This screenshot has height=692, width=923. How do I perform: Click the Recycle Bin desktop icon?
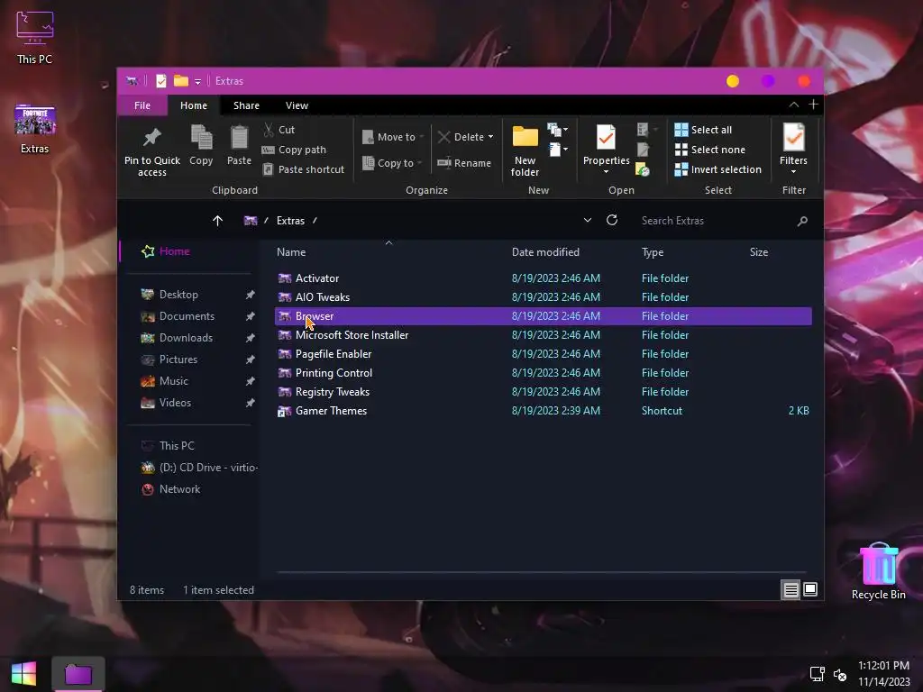pos(878,571)
